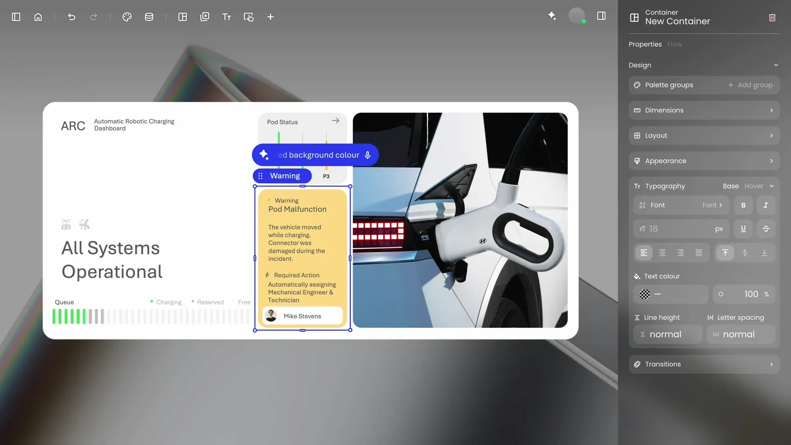Select the text tool in toolbar

click(227, 17)
